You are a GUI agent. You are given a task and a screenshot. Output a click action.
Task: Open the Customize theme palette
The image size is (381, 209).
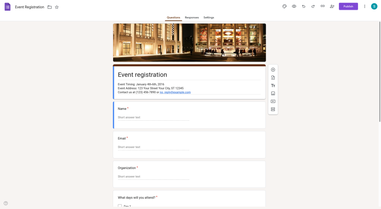click(284, 6)
